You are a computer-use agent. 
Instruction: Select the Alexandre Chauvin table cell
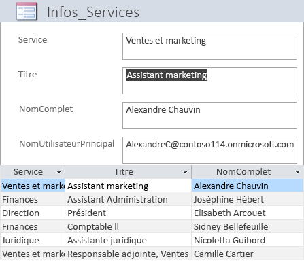248,186
